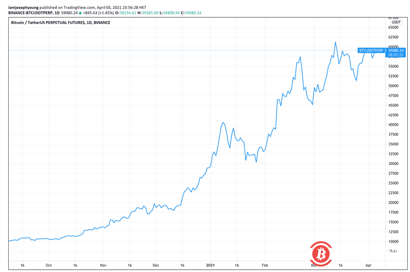Select the Oct label on the time axis

49,265
